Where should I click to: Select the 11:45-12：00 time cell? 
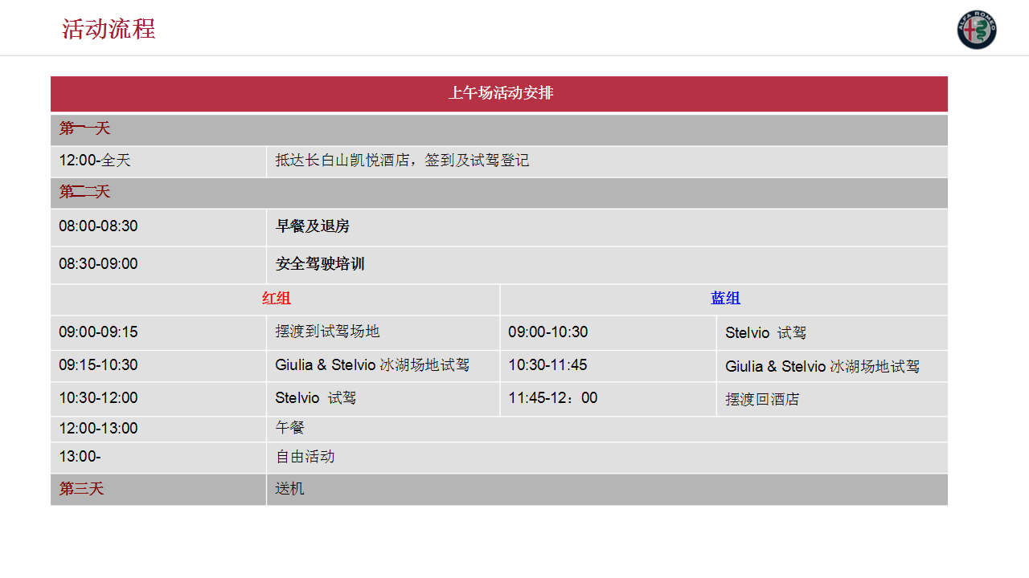point(608,399)
